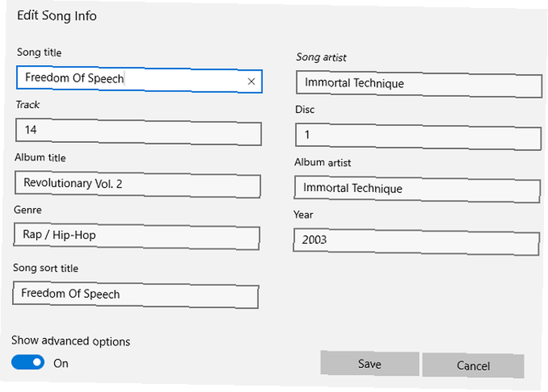This screenshot has height=392, width=548.
Task: Click the 'Track' label
Action: tap(27, 105)
